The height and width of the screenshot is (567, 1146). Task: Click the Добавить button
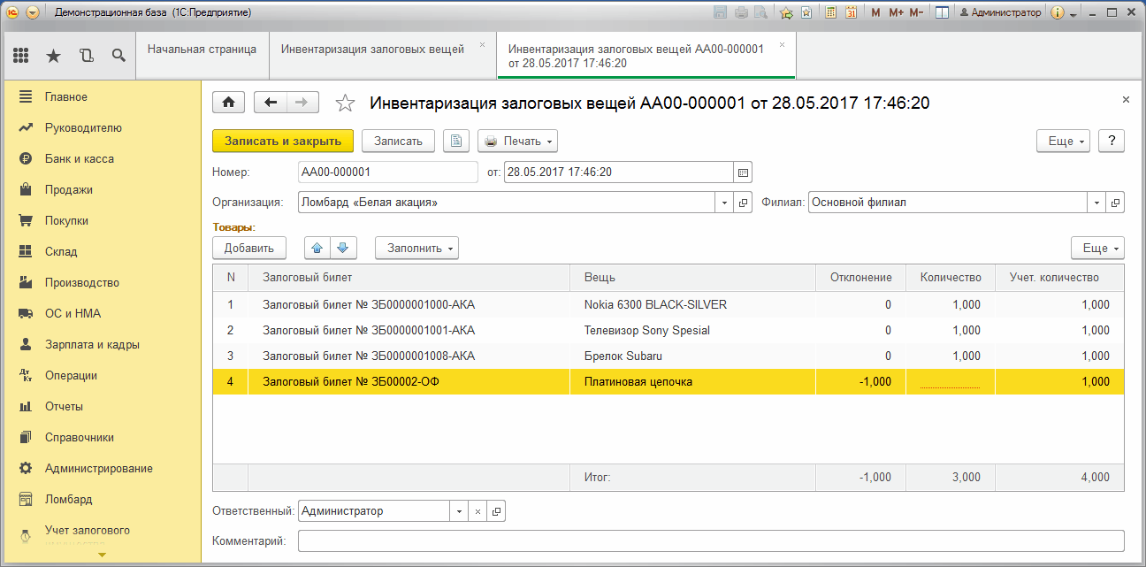[x=249, y=249]
